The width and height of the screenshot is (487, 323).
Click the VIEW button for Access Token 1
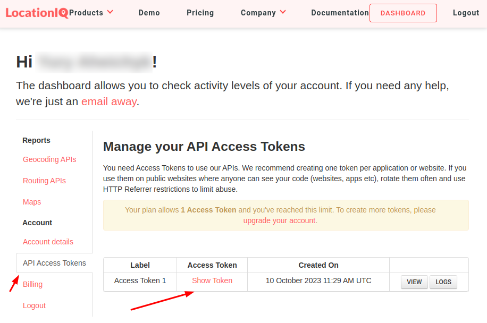point(414,282)
